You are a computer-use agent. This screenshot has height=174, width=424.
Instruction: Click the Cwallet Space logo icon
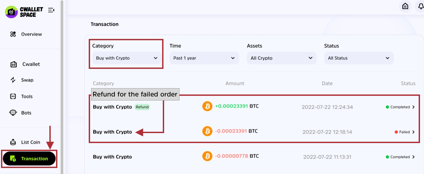pyautogui.click(x=11, y=12)
